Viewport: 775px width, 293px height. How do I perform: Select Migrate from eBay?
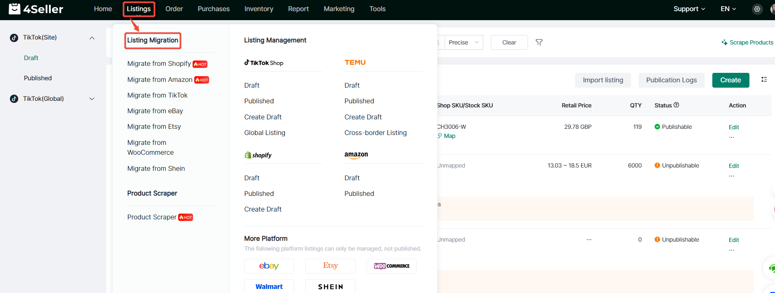point(155,111)
